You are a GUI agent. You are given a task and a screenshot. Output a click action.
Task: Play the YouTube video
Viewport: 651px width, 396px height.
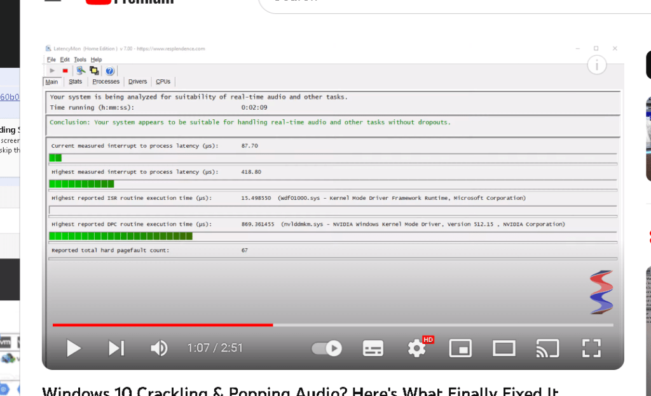click(74, 348)
